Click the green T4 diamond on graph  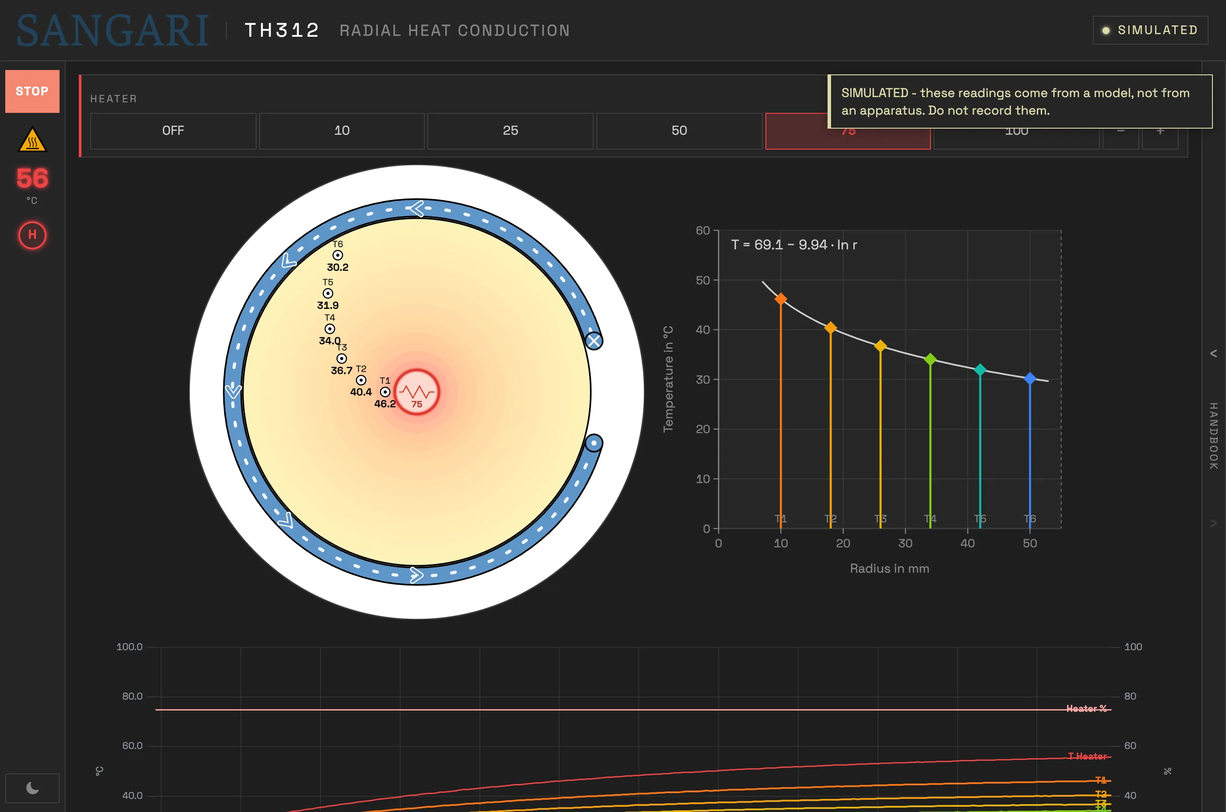point(930,359)
